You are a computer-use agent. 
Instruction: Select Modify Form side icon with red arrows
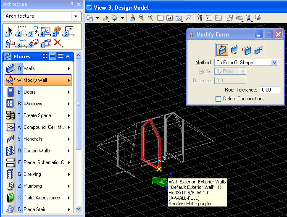246,50
